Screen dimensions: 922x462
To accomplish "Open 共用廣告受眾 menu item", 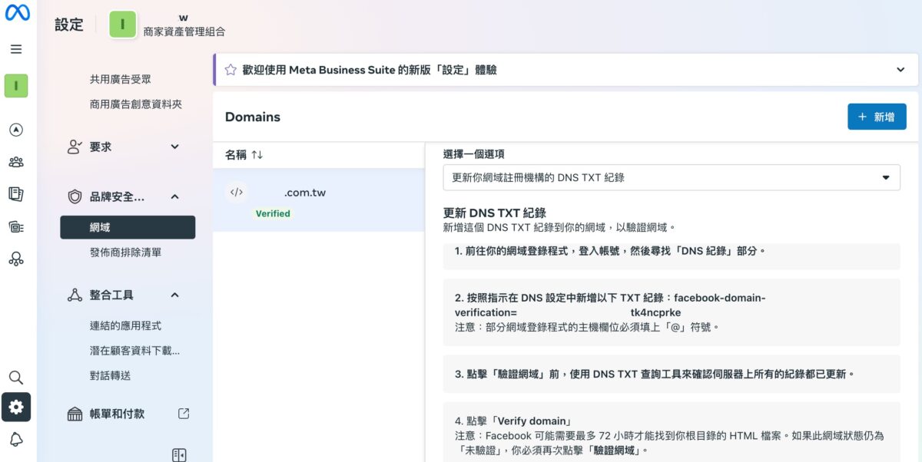I will tap(121, 79).
